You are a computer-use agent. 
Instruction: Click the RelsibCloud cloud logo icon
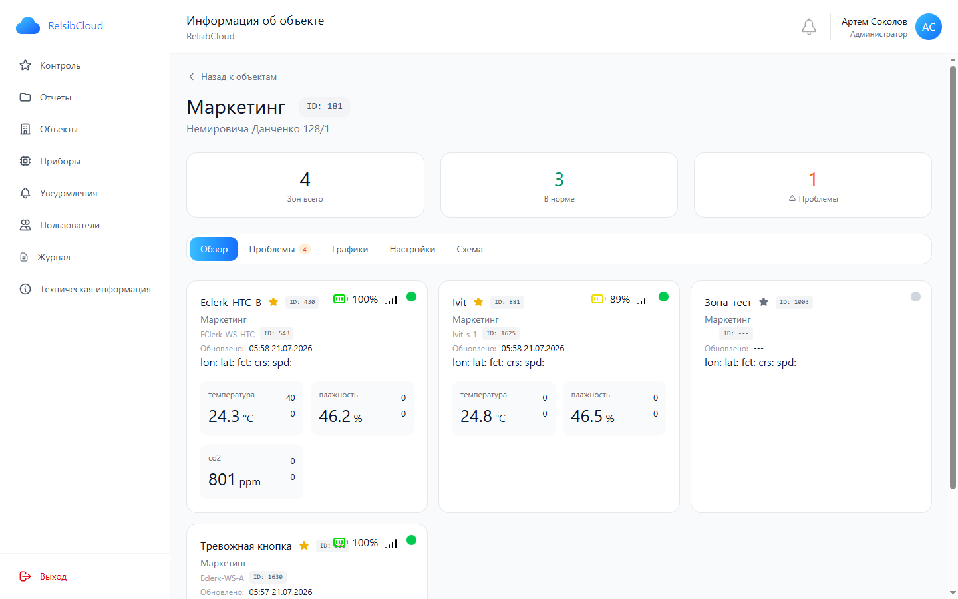(x=28, y=25)
